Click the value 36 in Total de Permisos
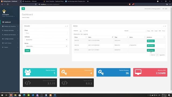Viewport: 172px width, 97px height. (127, 73)
